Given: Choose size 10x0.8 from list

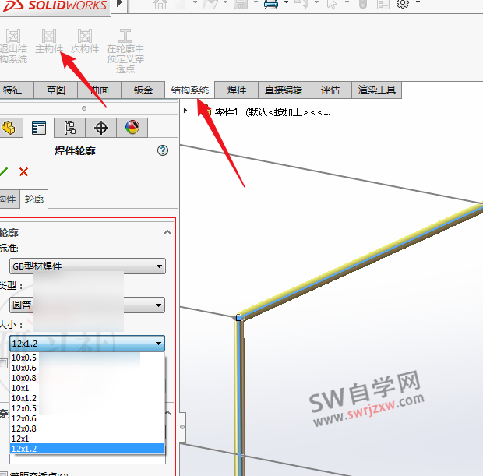Looking at the screenshot, I should coord(87,378).
